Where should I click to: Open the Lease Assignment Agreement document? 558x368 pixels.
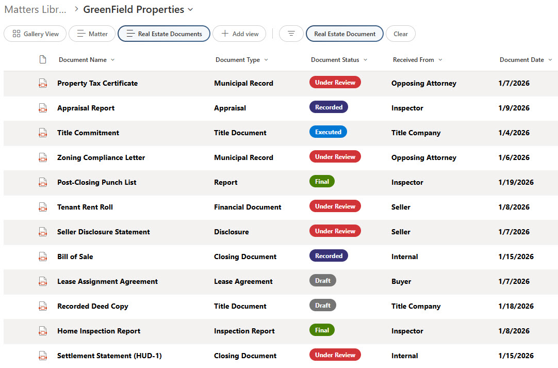(x=107, y=281)
